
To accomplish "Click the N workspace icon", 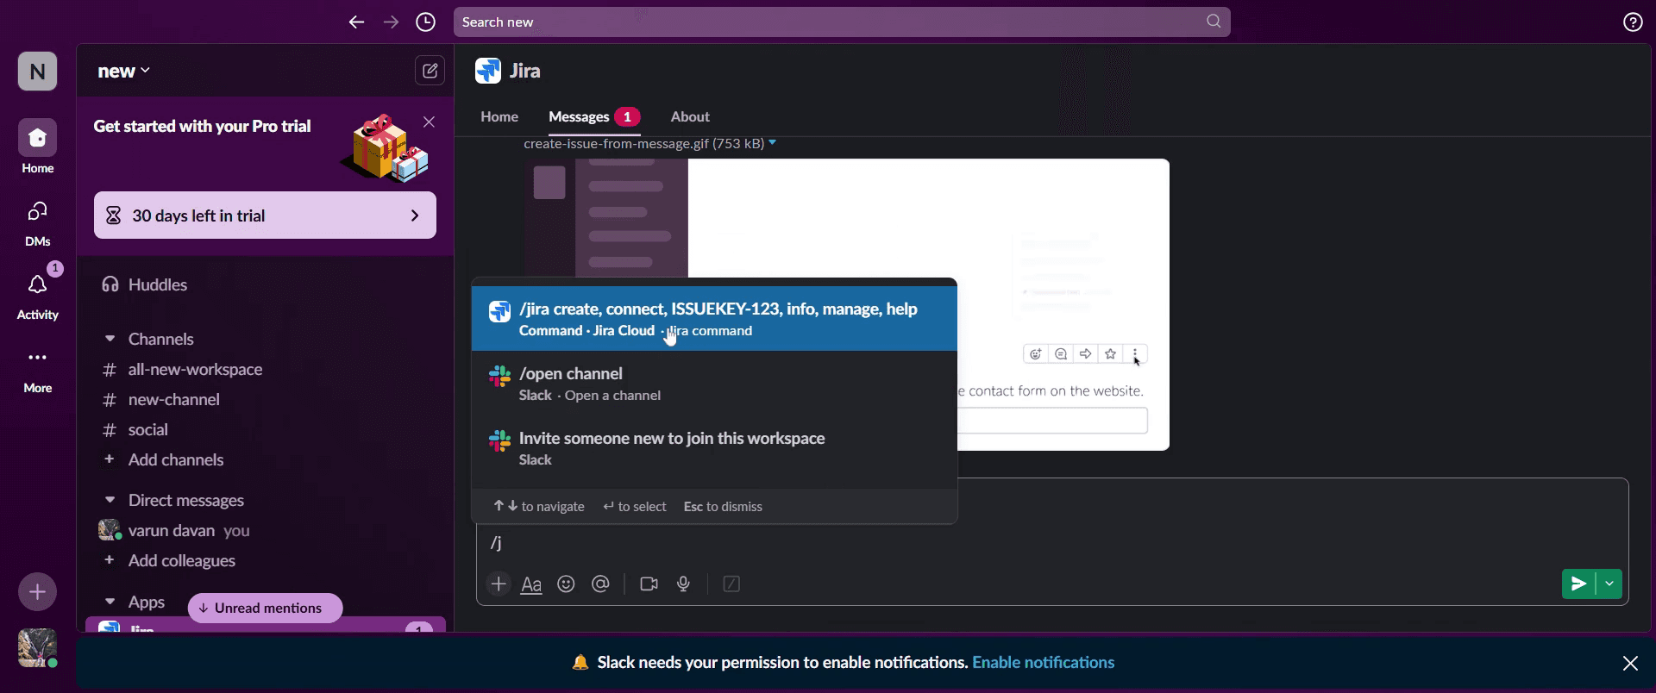I will coord(38,72).
